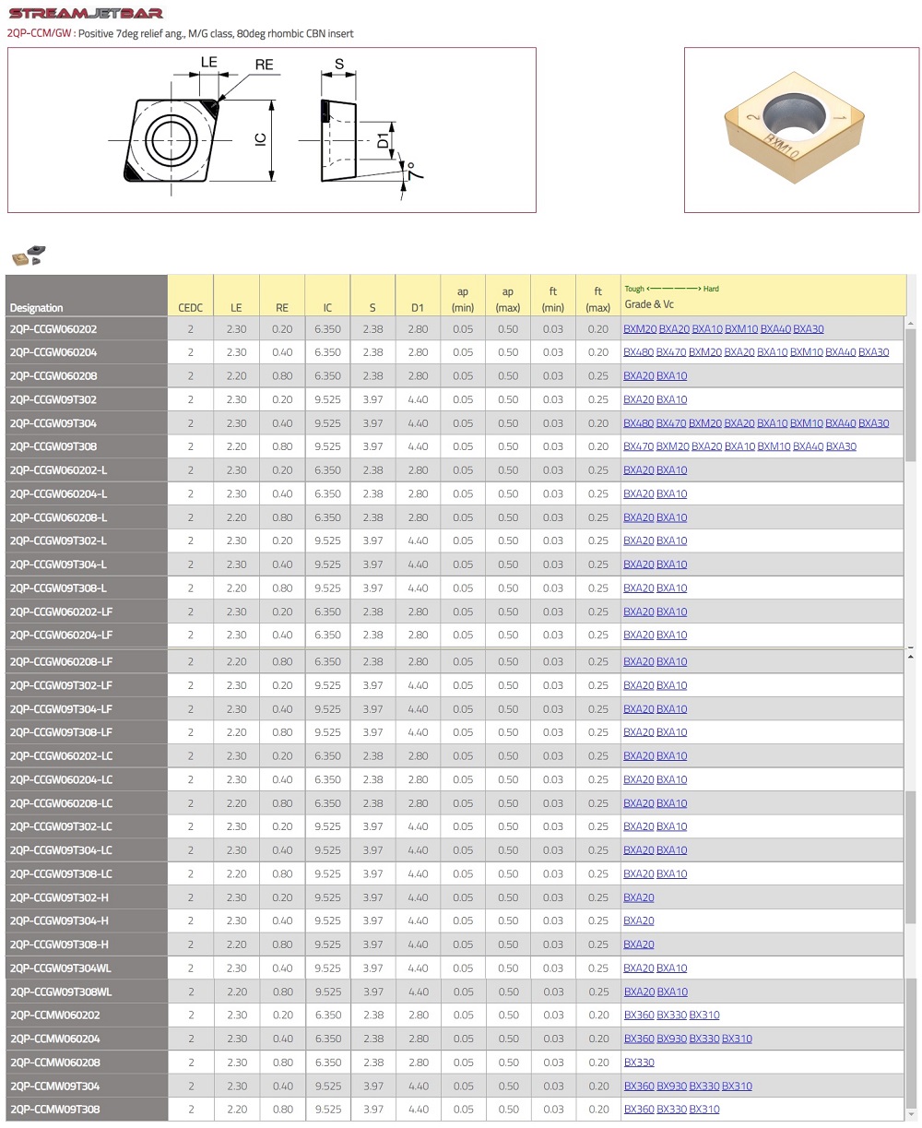The width and height of the screenshot is (922, 1128).
Task: Click the LE value 2.20 in 2QP-CCGW060208-L row
Action: coord(237,517)
